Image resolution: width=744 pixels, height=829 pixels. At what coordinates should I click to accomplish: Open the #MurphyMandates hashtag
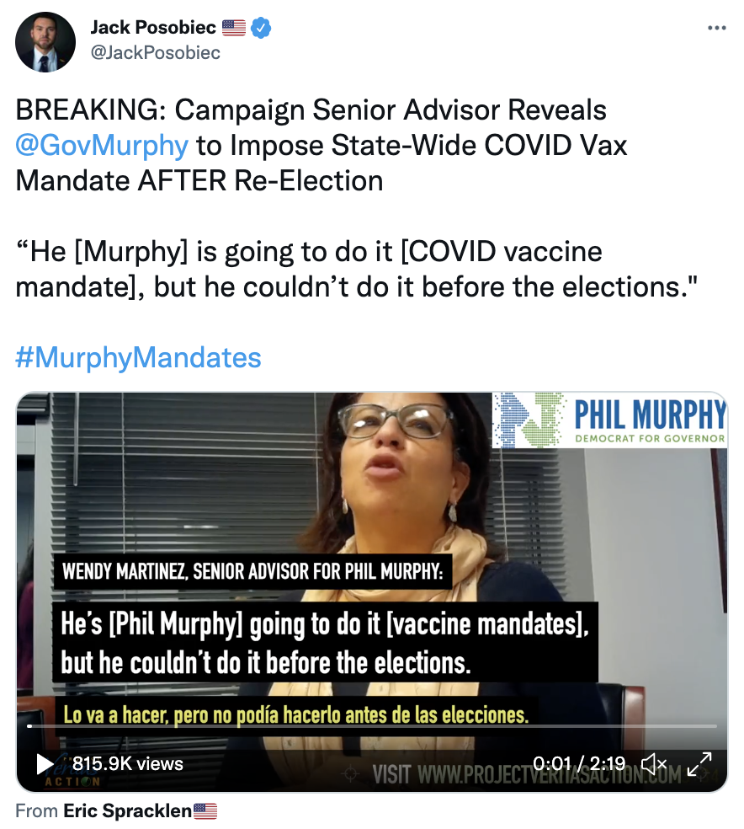point(138,357)
